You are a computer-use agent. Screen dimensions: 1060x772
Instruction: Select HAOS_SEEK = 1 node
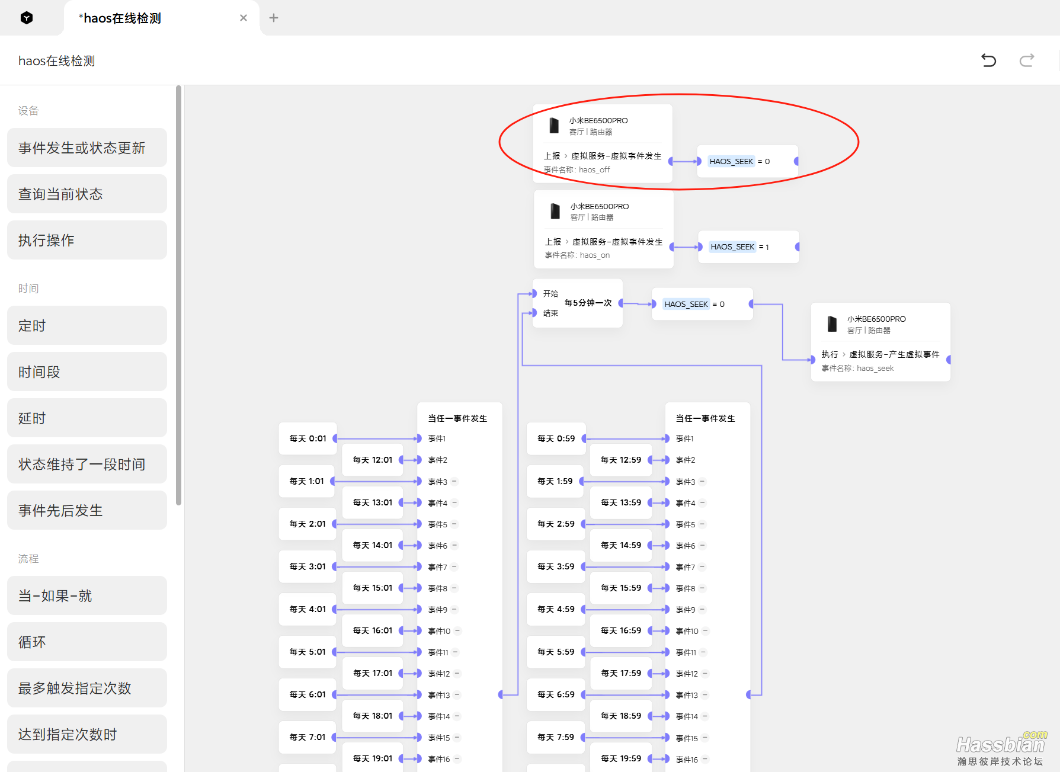click(x=748, y=246)
